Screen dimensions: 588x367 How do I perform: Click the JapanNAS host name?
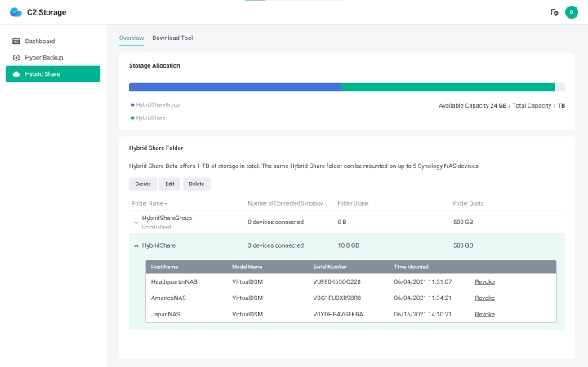(x=165, y=314)
